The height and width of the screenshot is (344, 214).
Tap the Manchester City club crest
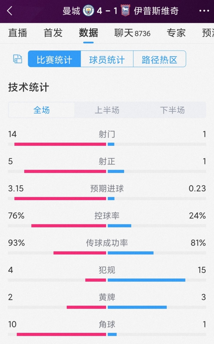coord(88,11)
